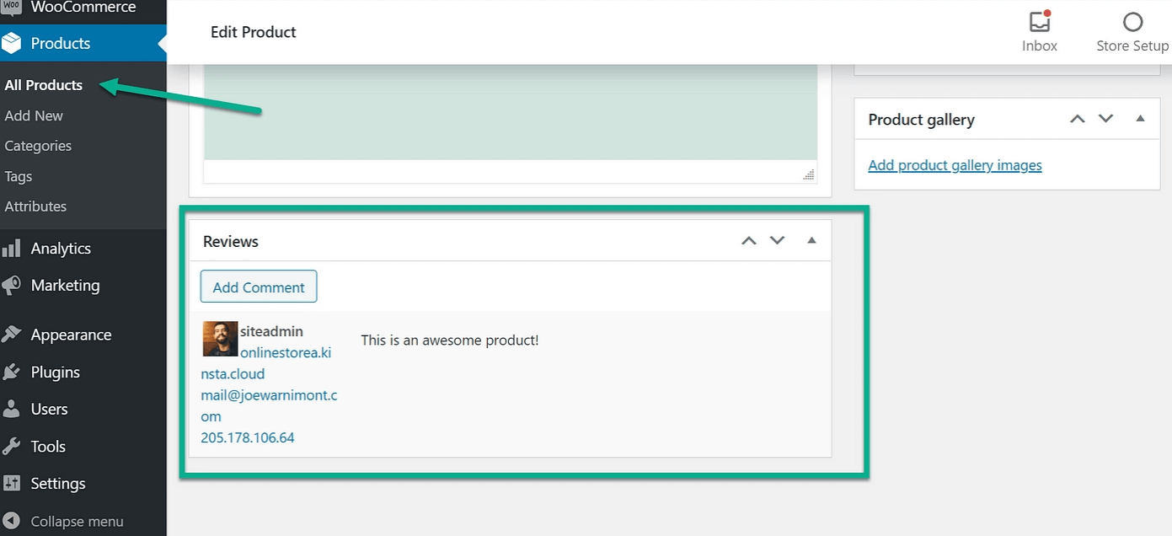Open Categories under Products menu
Image resolution: width=1172 pixels, height=536 pixels.
point(38,146)
